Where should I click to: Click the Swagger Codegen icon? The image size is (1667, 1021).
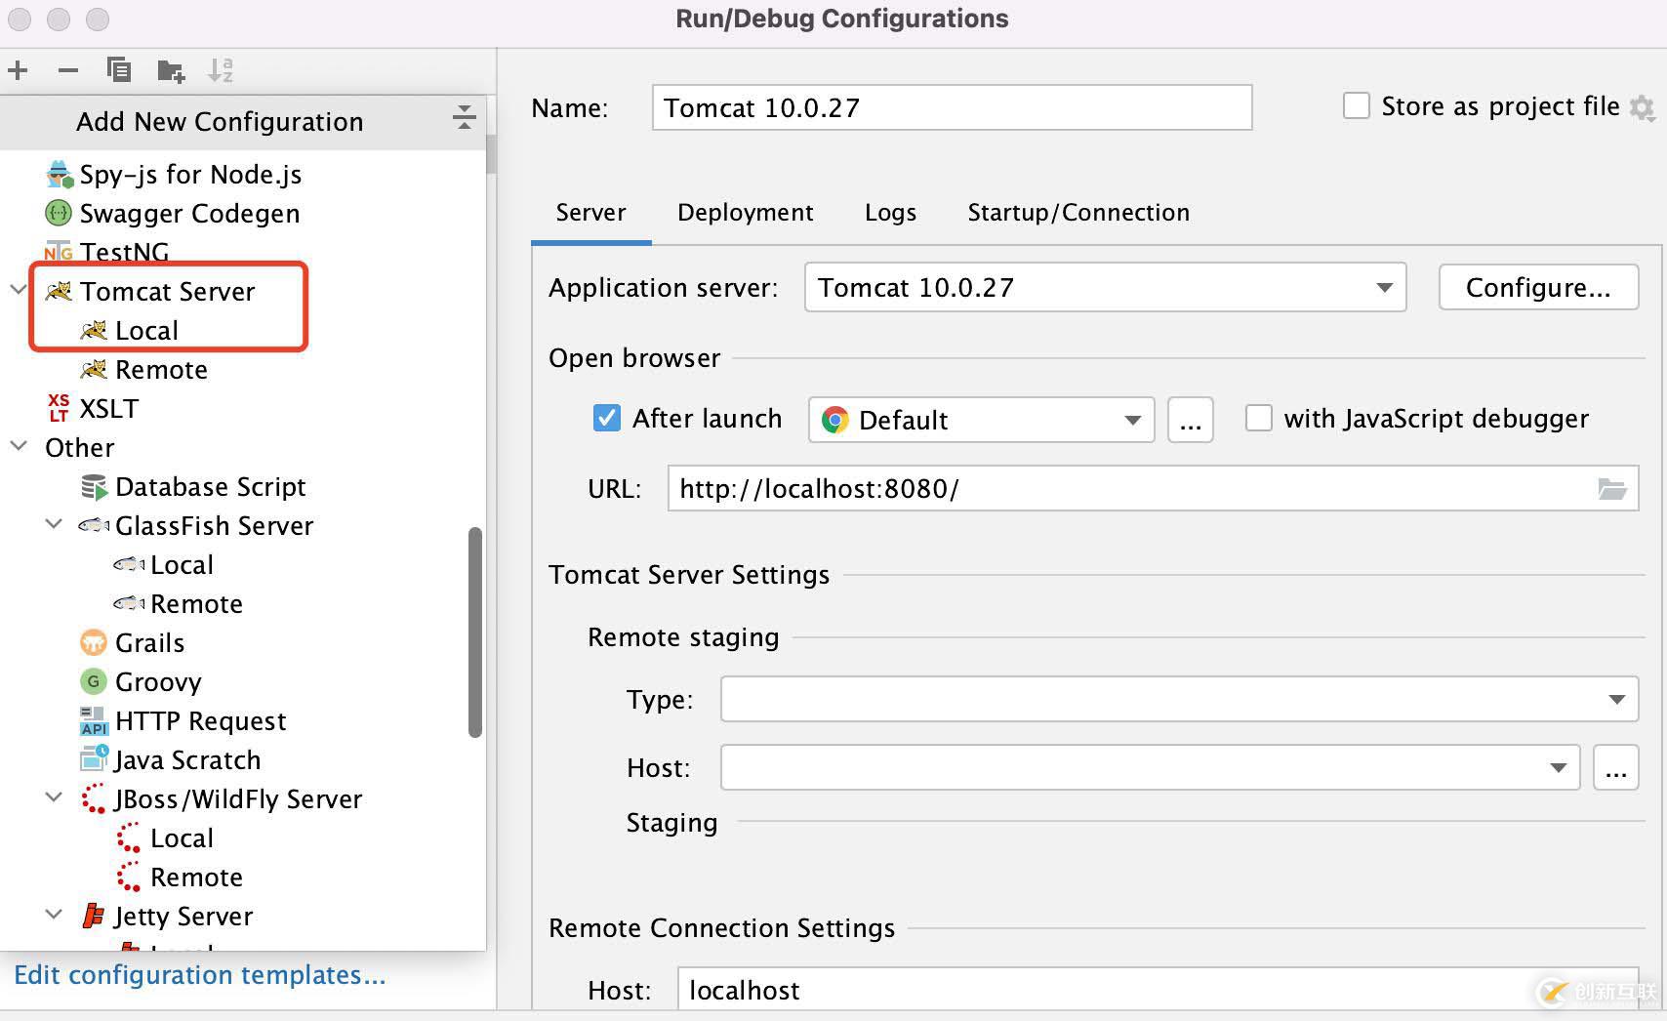click(x=59, y=212)
